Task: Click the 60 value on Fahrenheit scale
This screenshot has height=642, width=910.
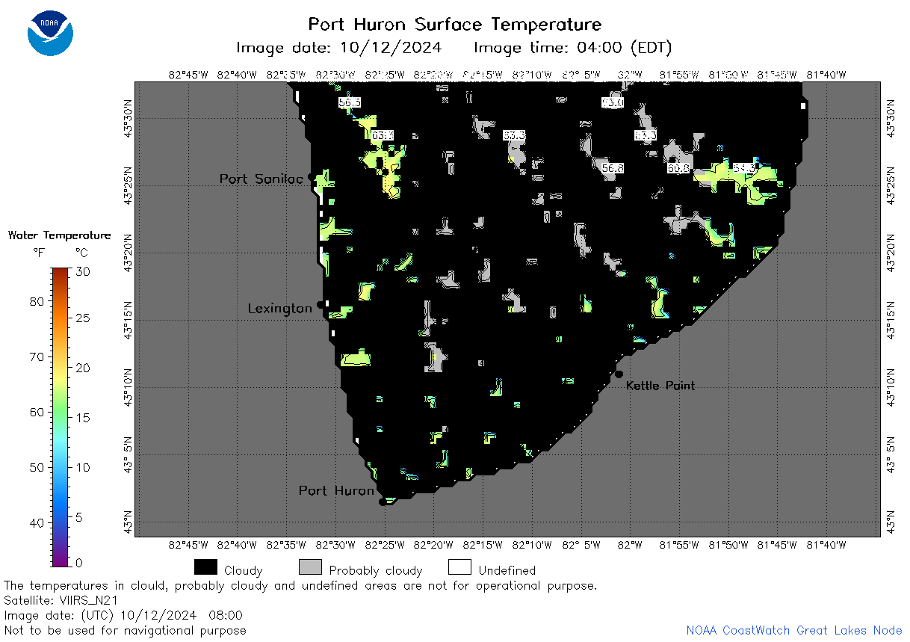Action: point(36,413)
